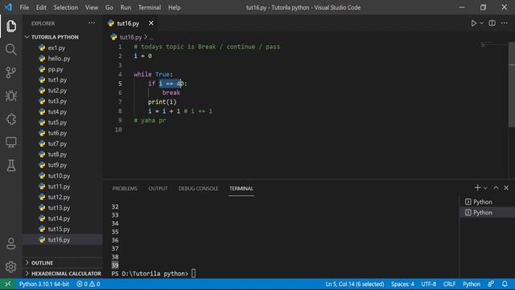The width and height of the screenshot is (515, 290).
Task: Expand the HEXADECIMAL CALCULATOR section
Action: point(63,274)
